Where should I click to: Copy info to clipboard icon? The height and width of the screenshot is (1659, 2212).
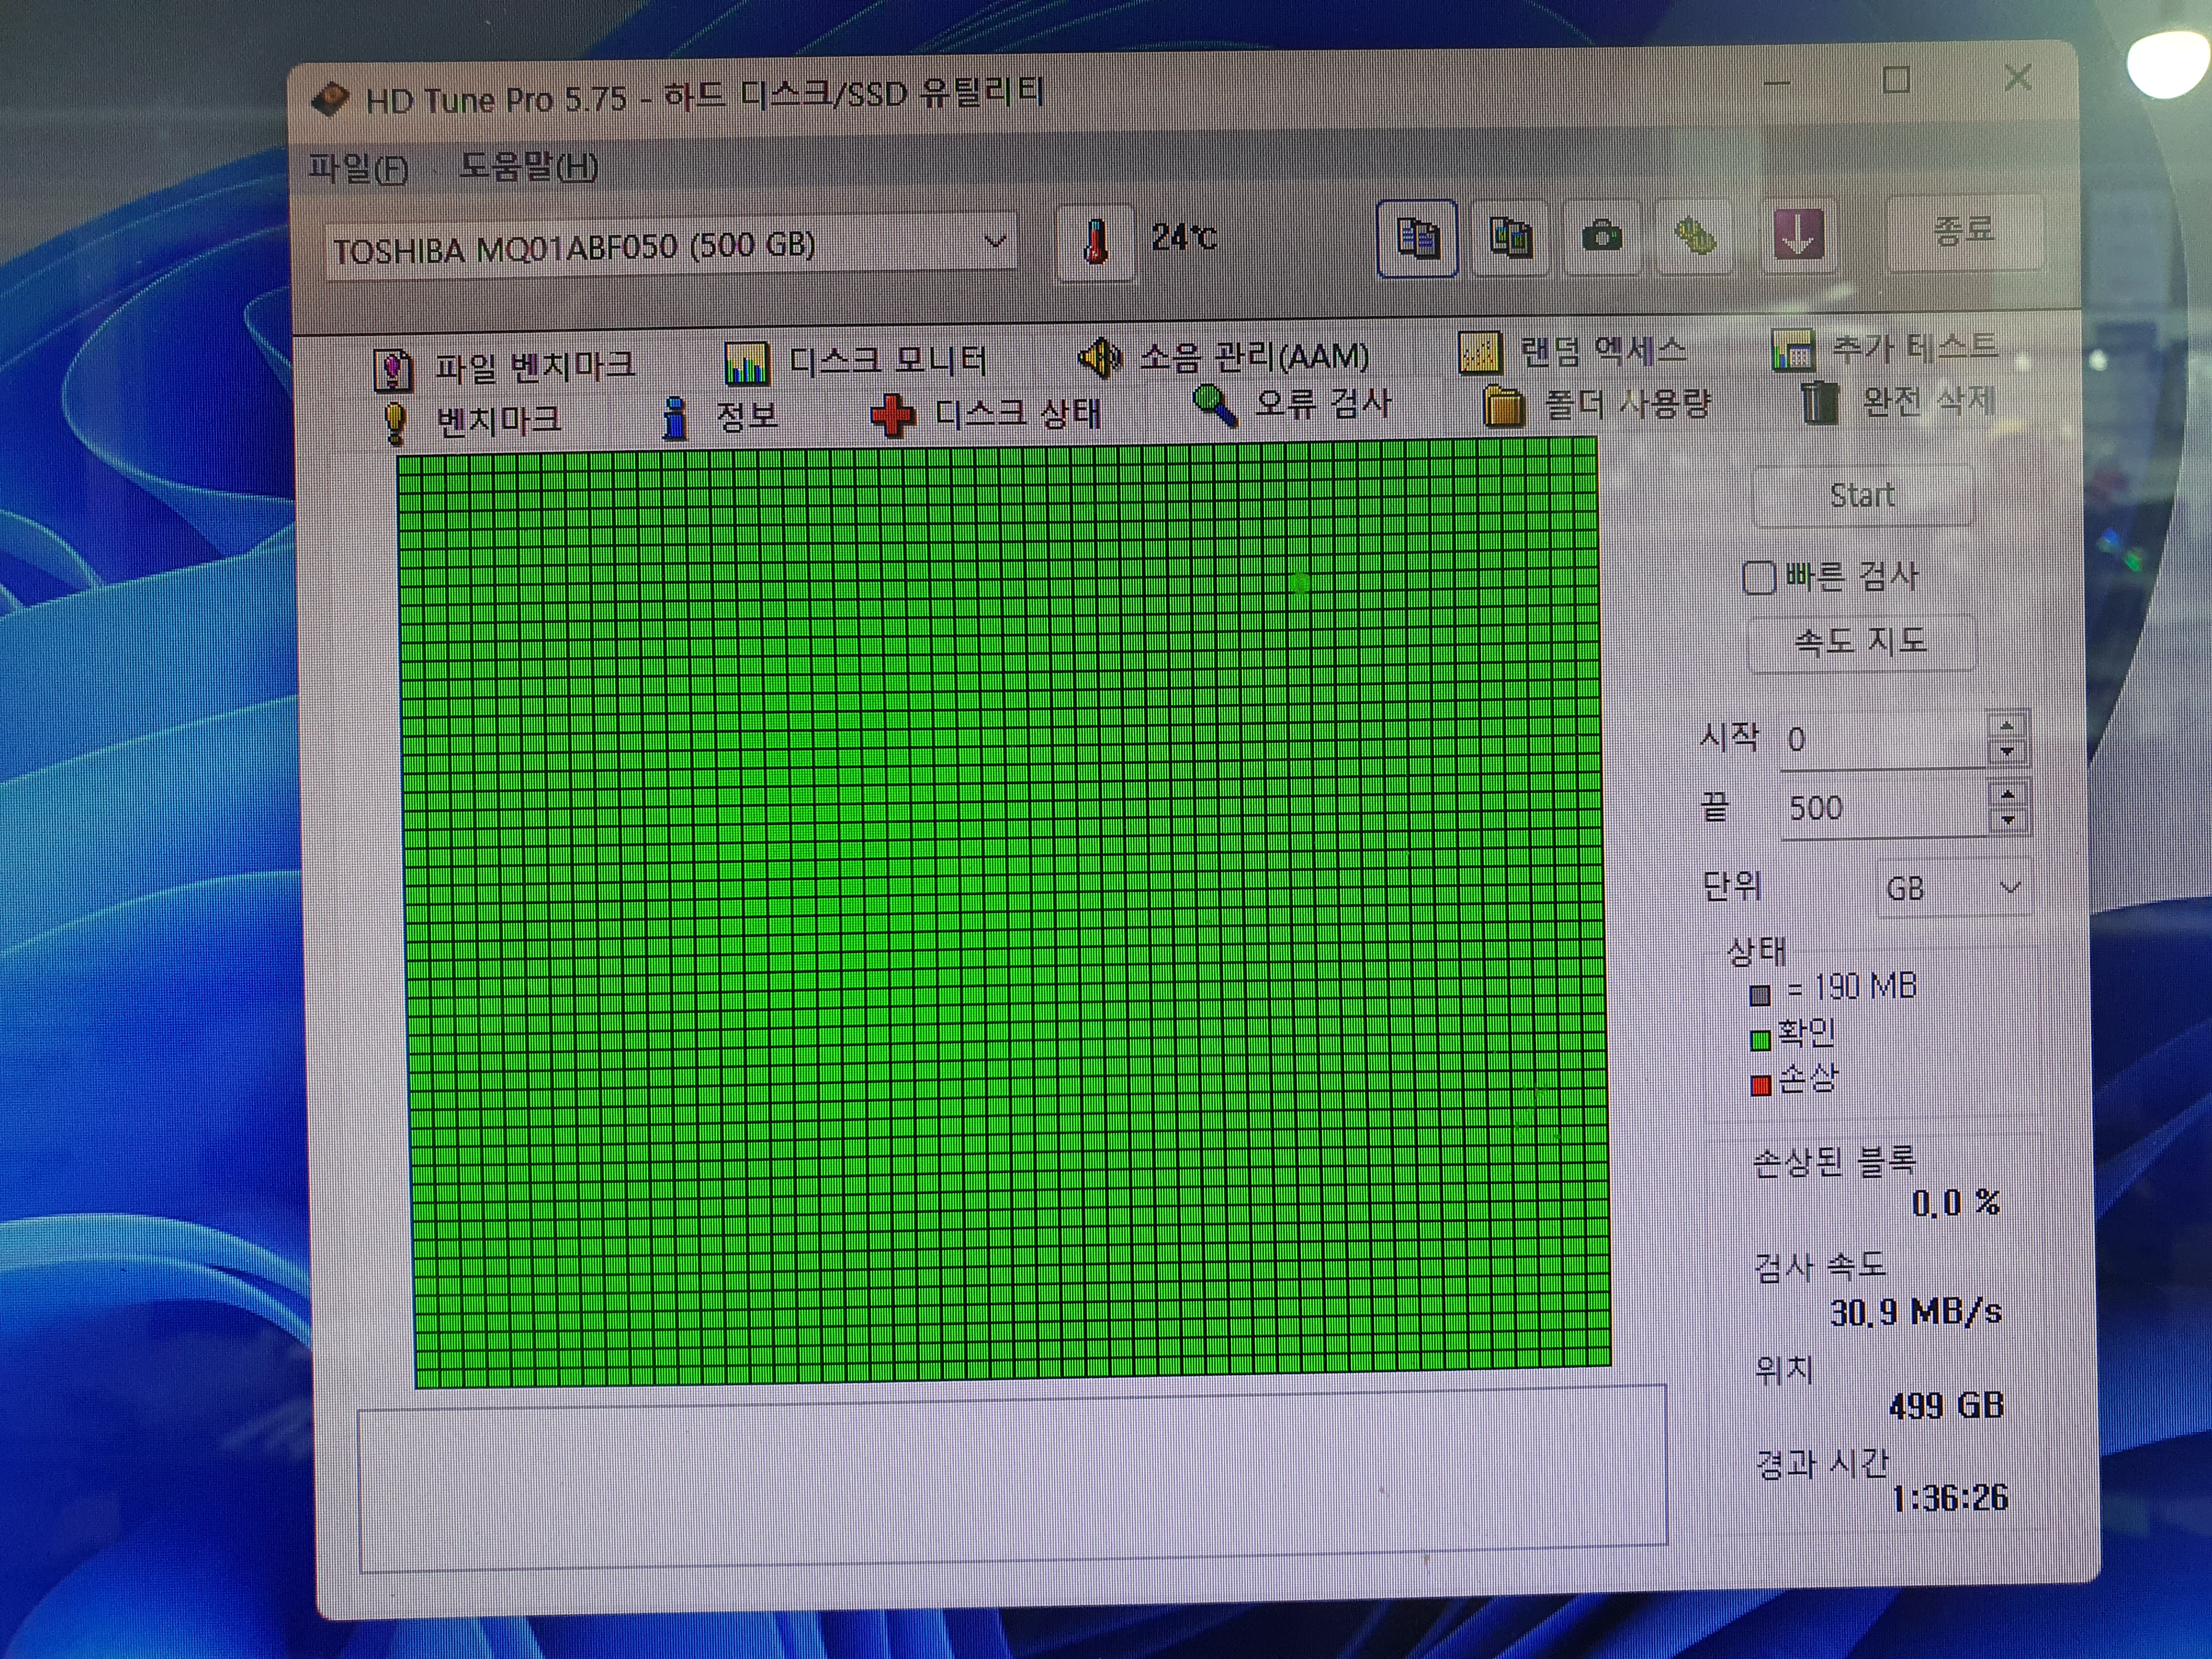click(x=1417, y=238)
